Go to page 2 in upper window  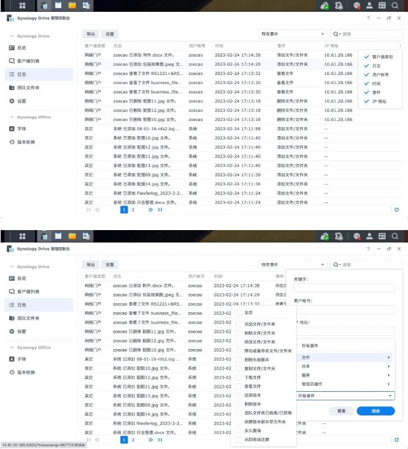coord(133,210)
